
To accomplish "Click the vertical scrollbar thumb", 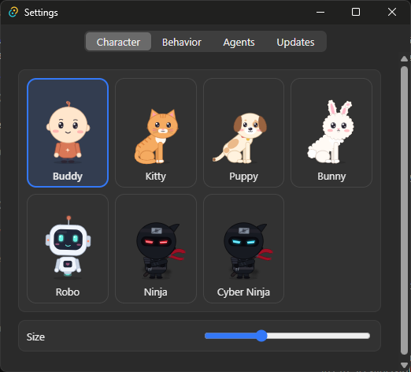I will (x=404, y=210).
